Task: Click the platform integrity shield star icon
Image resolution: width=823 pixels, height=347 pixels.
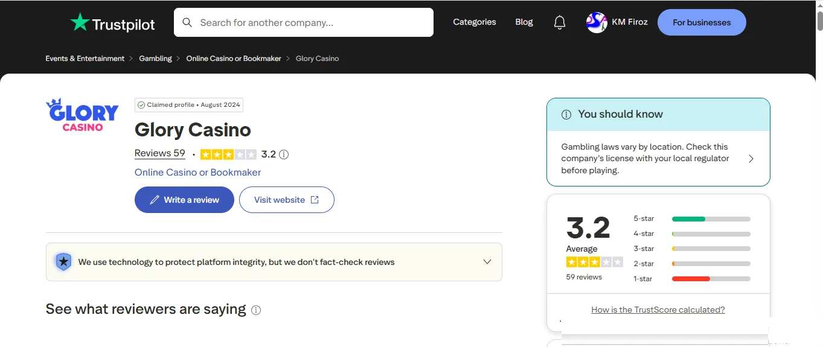Action: point(63,262)
